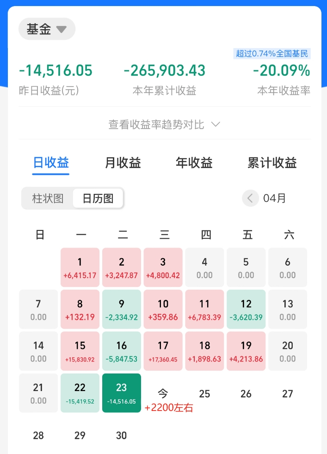327x454 pixels.
Task: Select April 3 cell +4,800.42
Action: point(163,267)
